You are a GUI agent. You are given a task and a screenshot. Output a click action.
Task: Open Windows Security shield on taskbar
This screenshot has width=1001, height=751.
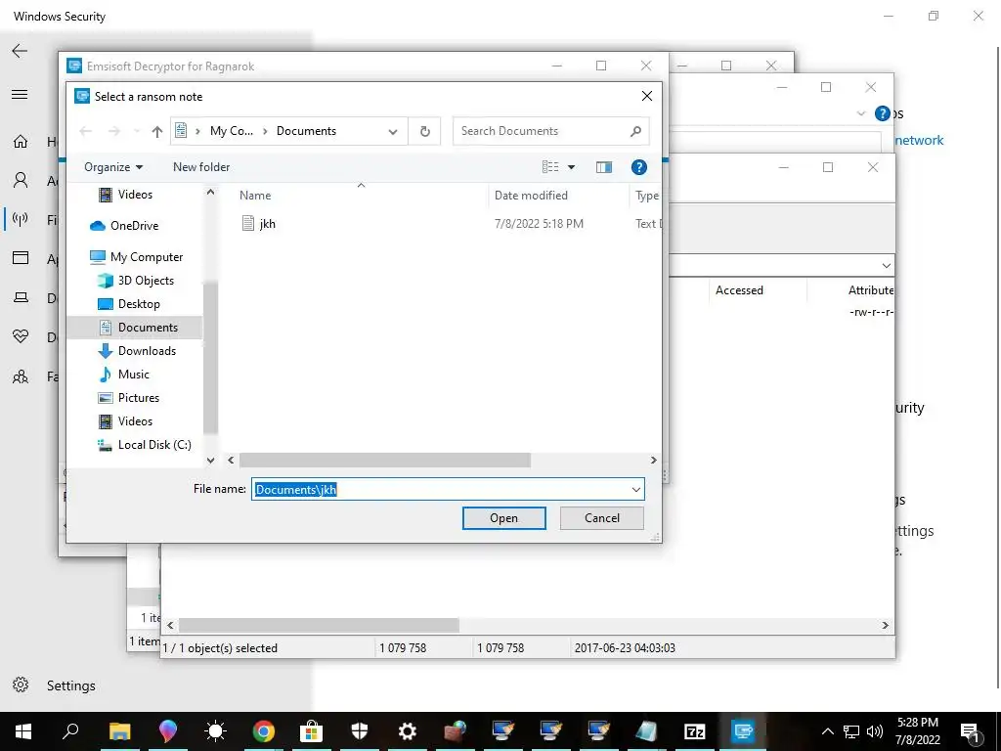pyautogui.click(x=360, y=731)
